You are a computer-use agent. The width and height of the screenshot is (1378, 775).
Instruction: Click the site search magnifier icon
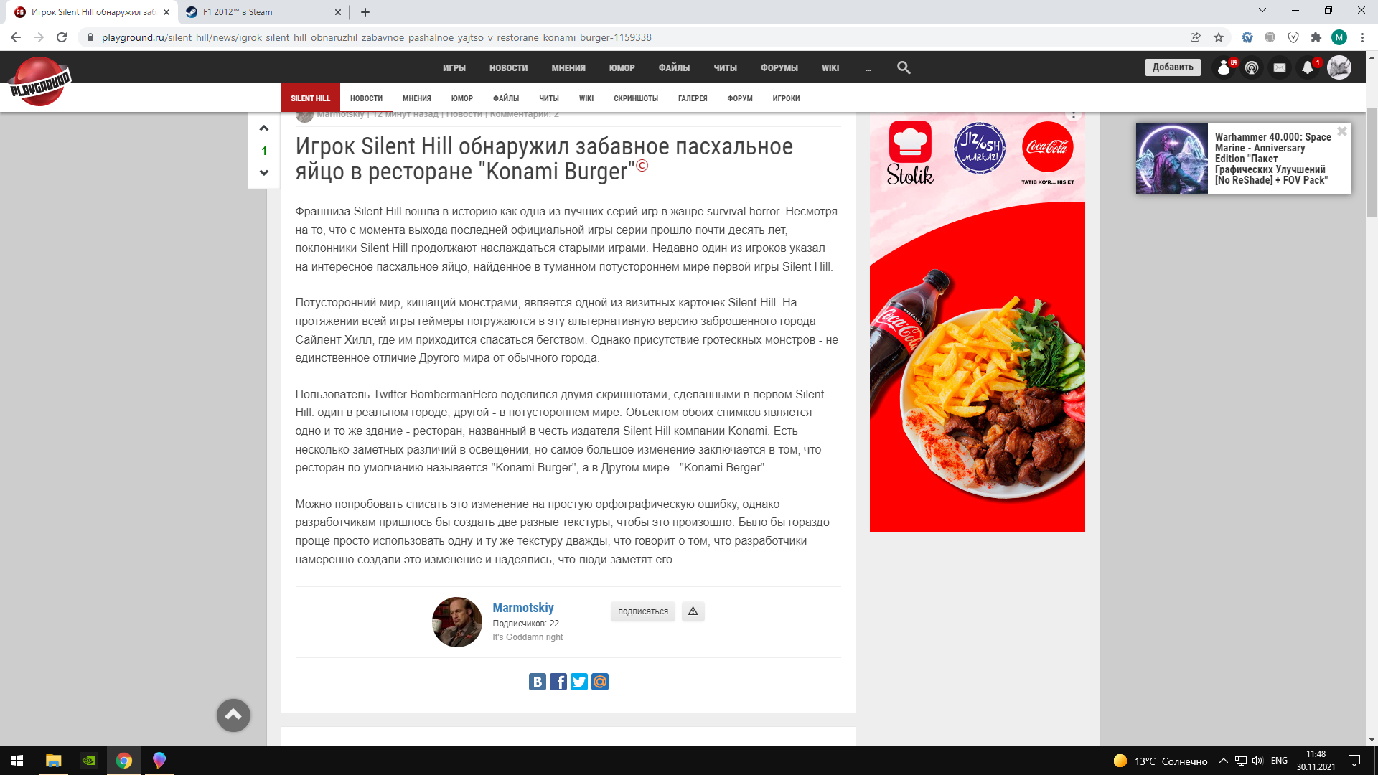[904, 67]
